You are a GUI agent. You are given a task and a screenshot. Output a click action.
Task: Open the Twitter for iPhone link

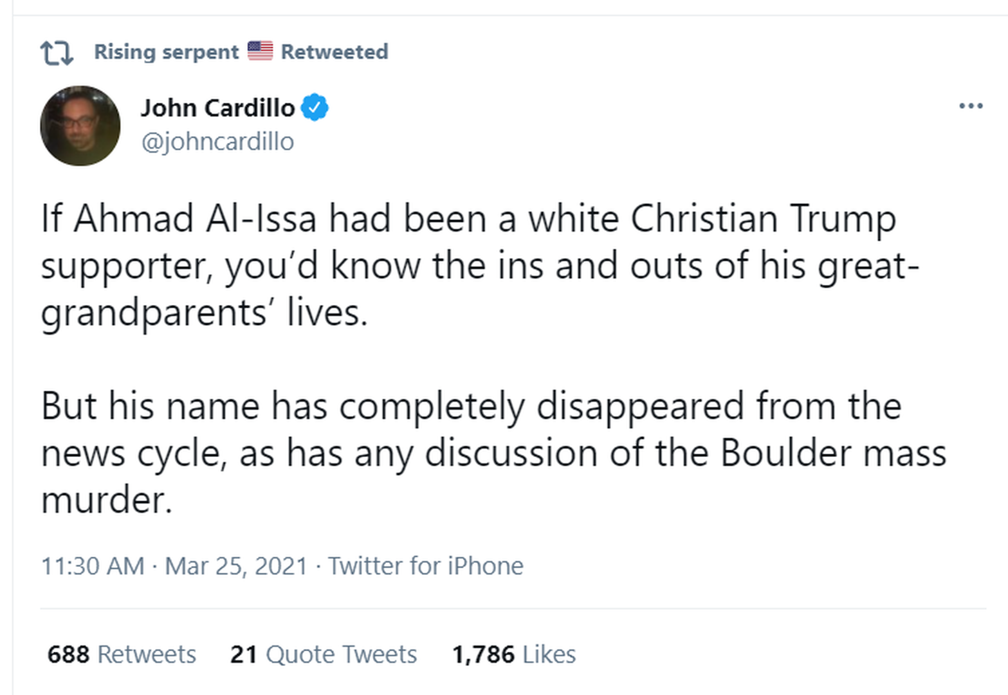click(x=426, y=566)
